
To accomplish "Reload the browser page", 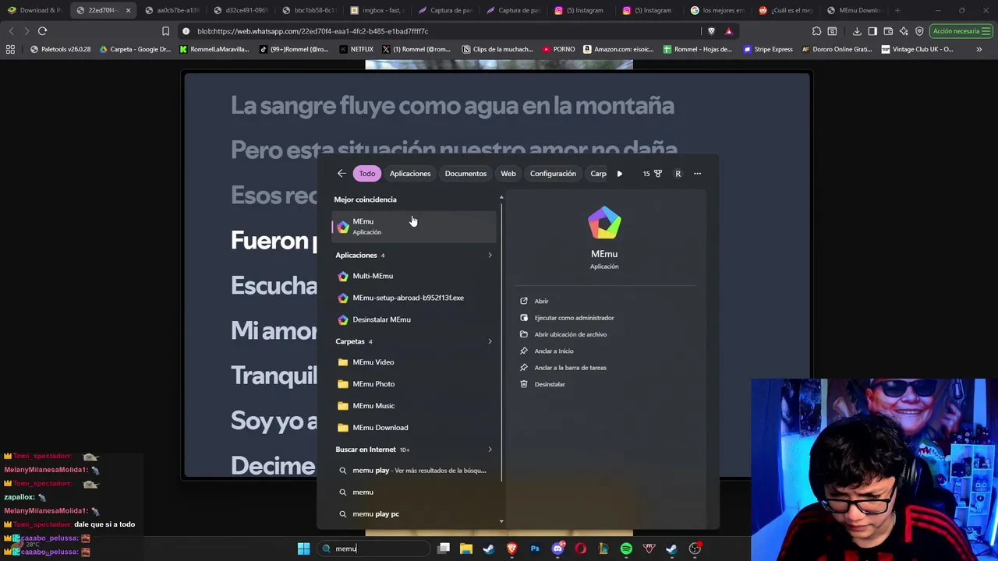I will pos(42,31).
